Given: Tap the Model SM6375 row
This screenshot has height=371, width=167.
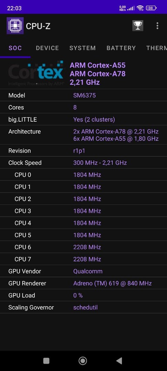Looking at the screenshot, I should [83, 95].
